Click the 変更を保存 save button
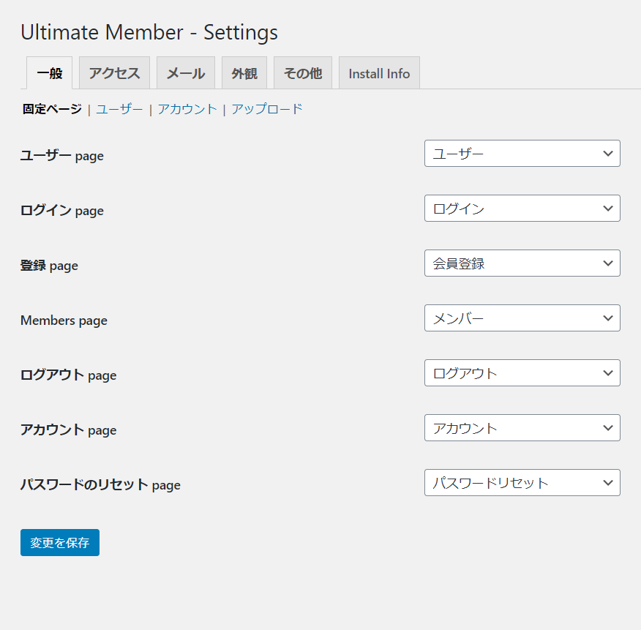 (60, 542)
